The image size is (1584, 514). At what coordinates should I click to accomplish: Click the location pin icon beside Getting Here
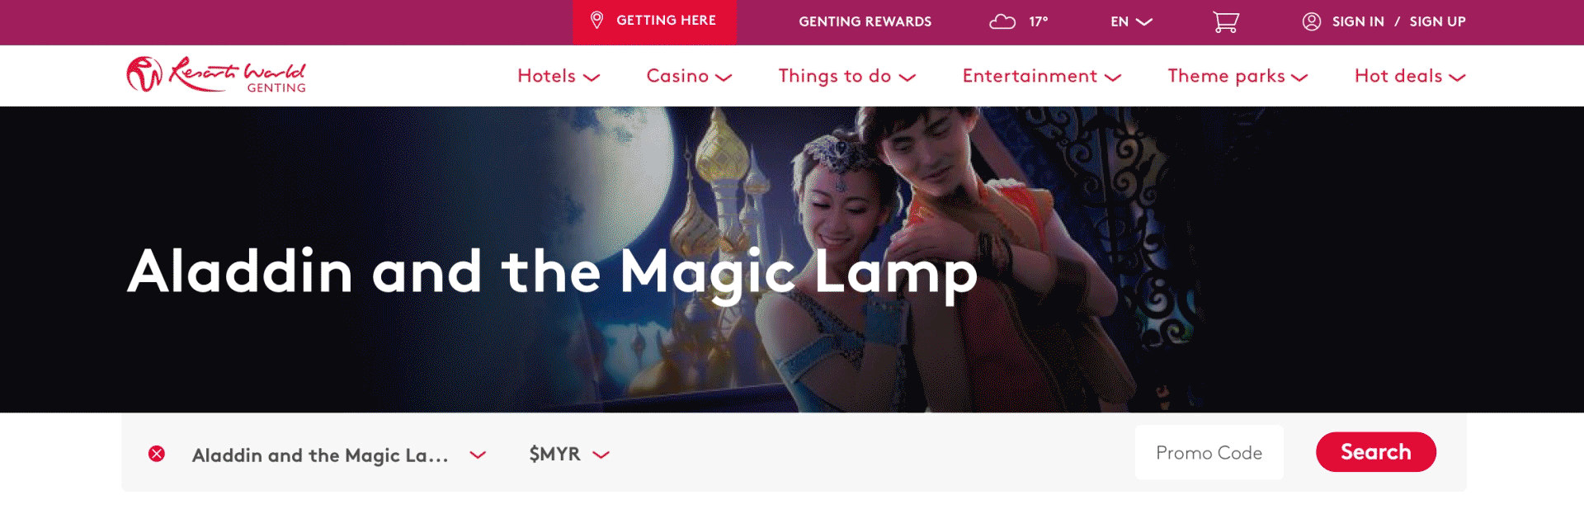coord(596,21)
